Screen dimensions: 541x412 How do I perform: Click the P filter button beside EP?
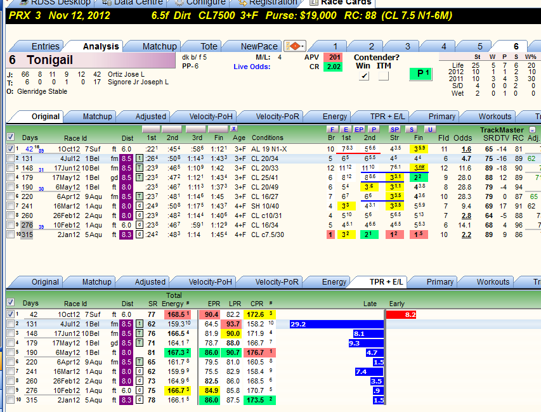[x=374, y=129]
